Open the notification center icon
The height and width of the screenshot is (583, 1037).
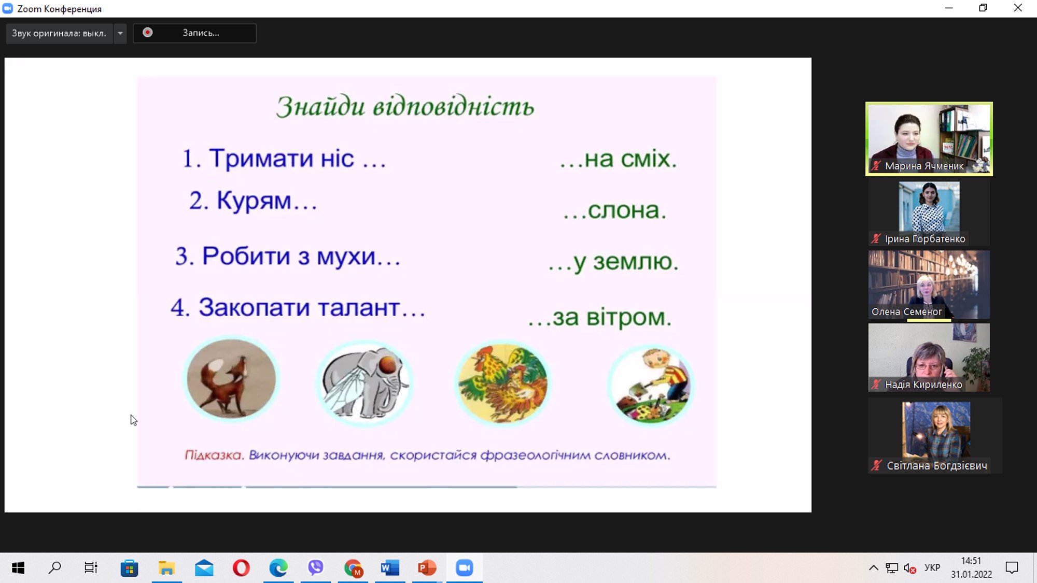1012,568
